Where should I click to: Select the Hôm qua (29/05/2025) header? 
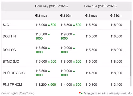click(100, 6)
